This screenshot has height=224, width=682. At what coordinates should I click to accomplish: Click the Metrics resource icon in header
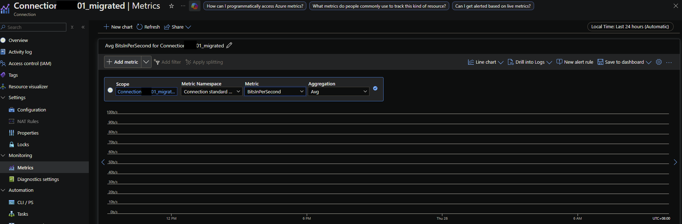5,9
